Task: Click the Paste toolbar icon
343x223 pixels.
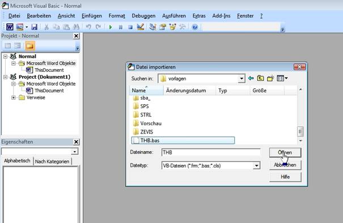Action: point(66,27)
